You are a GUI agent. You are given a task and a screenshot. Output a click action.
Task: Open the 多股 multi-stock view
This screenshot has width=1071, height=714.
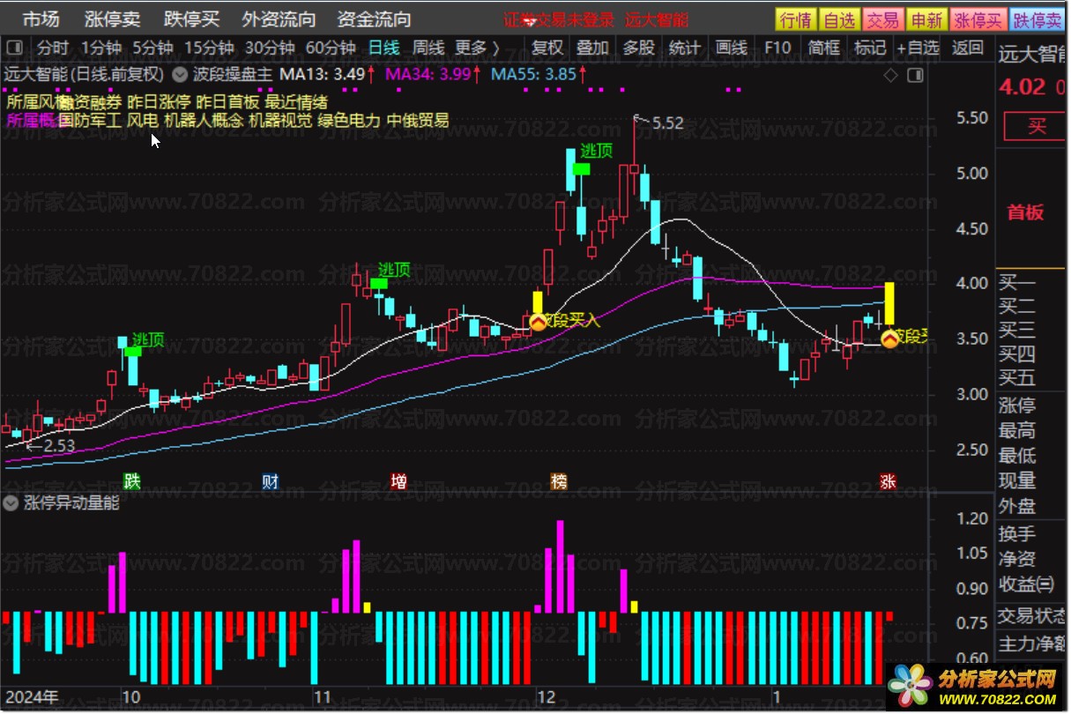pyautogui.click(x=638, y=48)
